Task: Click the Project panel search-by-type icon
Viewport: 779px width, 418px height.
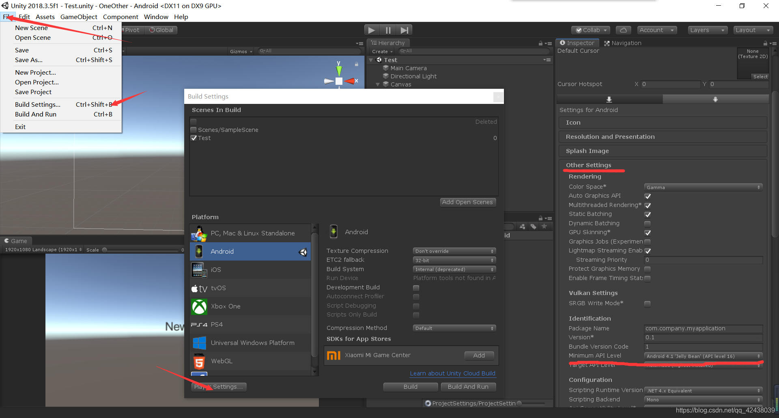Action: [522, 226]
